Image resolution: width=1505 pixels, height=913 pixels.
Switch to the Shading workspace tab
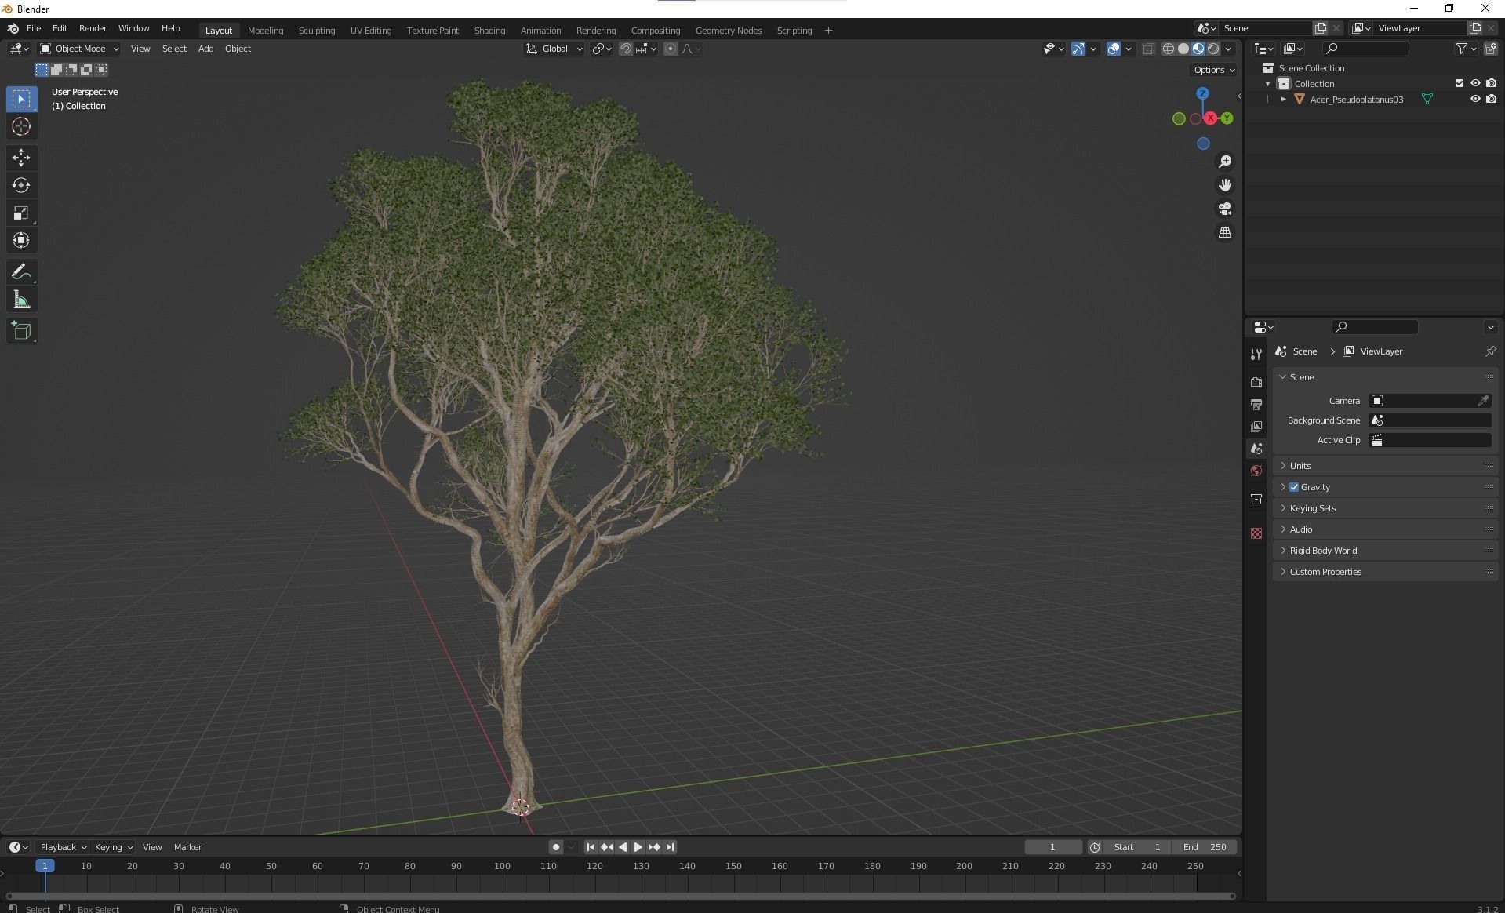click(x=489, y=31)
